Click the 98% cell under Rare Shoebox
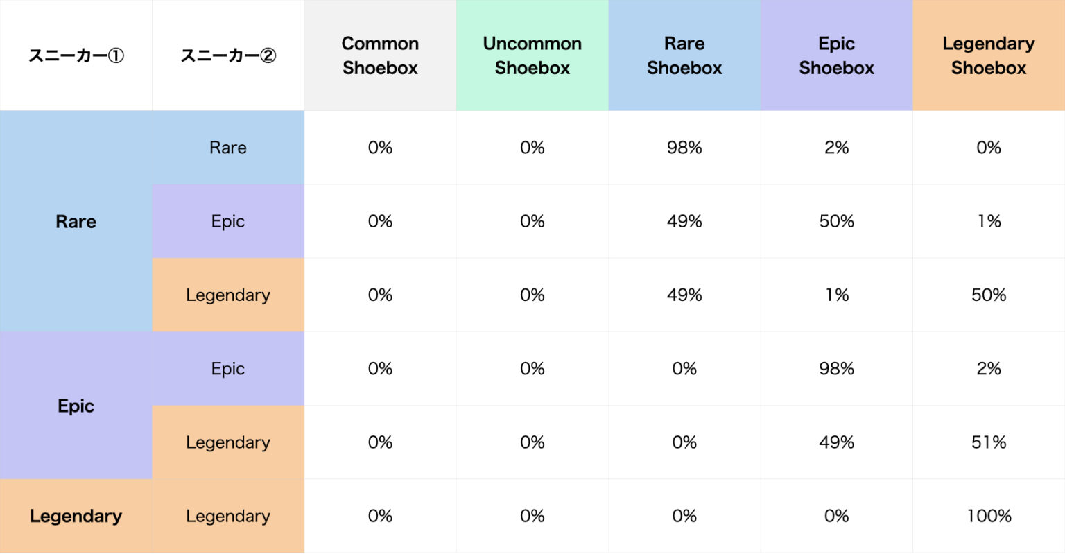1065x554 pixels. pos(684,148)
